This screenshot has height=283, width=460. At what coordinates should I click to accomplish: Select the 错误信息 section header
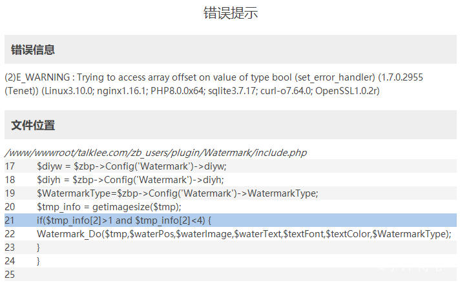(x=33, y=50)
